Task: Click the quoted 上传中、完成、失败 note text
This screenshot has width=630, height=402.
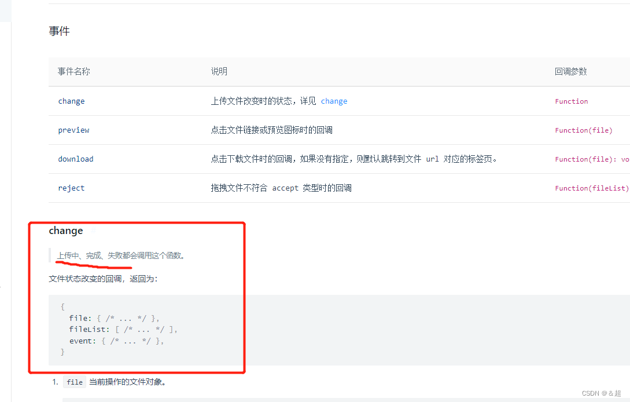Action: (x=121, y=255)
